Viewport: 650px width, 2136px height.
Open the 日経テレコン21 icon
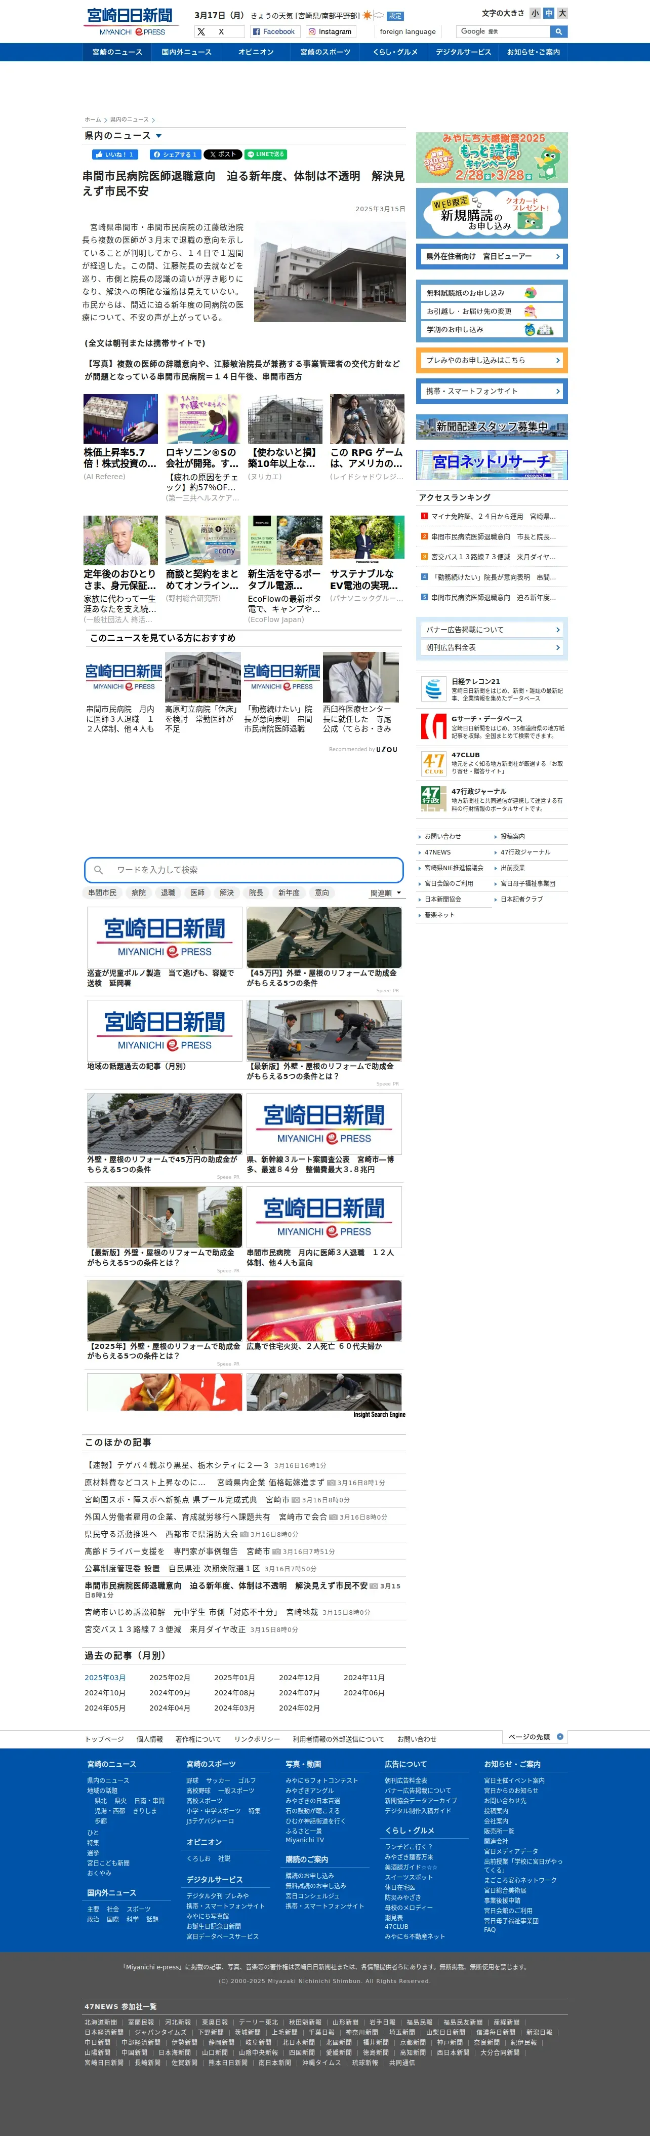[x=434, y=689]
